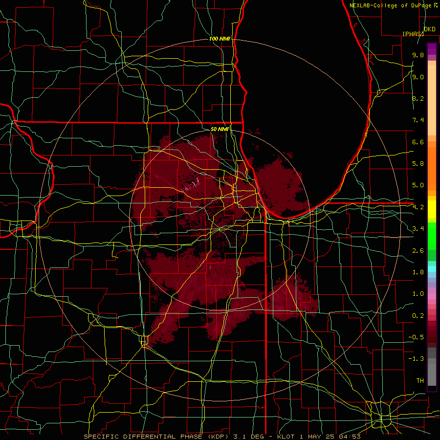Select the 6.6 scale value
This screenshot has height=440, width=440.
tap(418, 142)
